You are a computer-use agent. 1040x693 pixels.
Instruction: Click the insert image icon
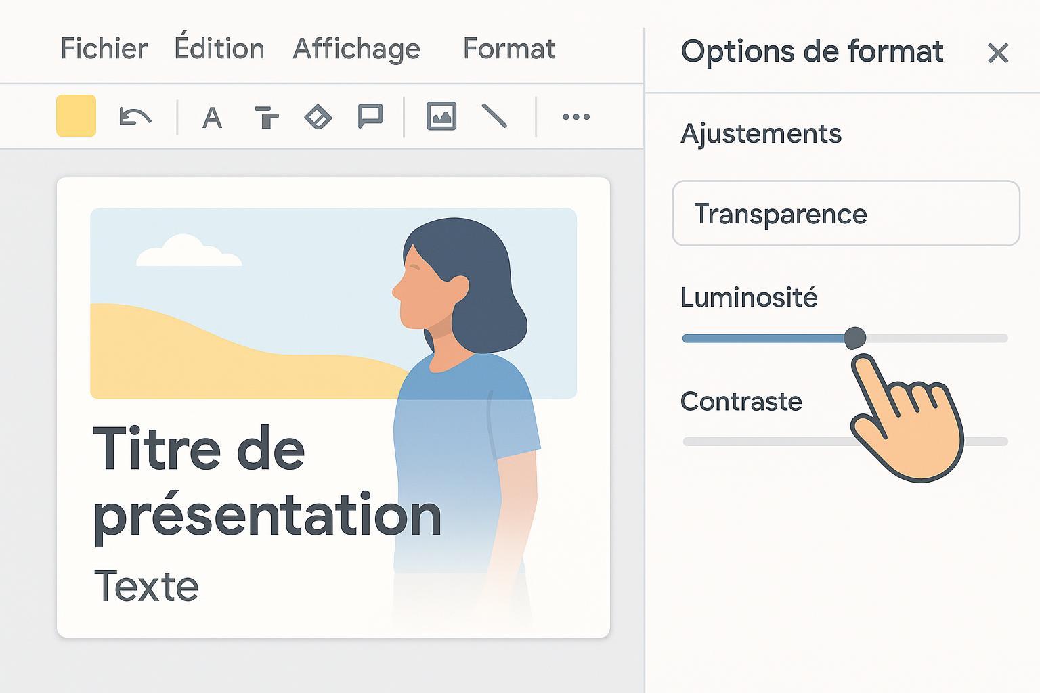(441, 117)
